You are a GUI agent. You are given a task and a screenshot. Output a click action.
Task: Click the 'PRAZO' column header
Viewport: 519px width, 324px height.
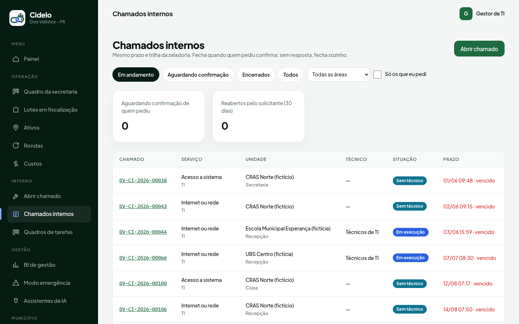(x=451, y=159)
